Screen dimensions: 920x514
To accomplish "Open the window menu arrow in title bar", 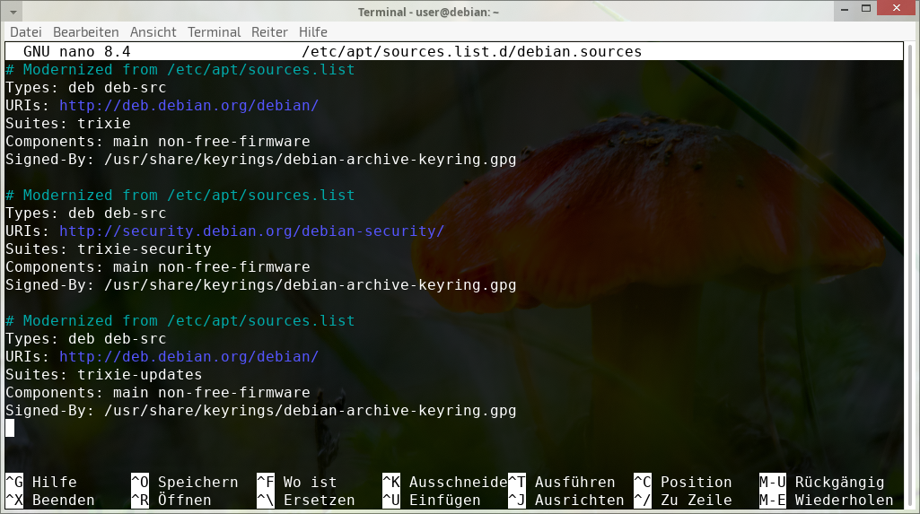I will (12, 12).
